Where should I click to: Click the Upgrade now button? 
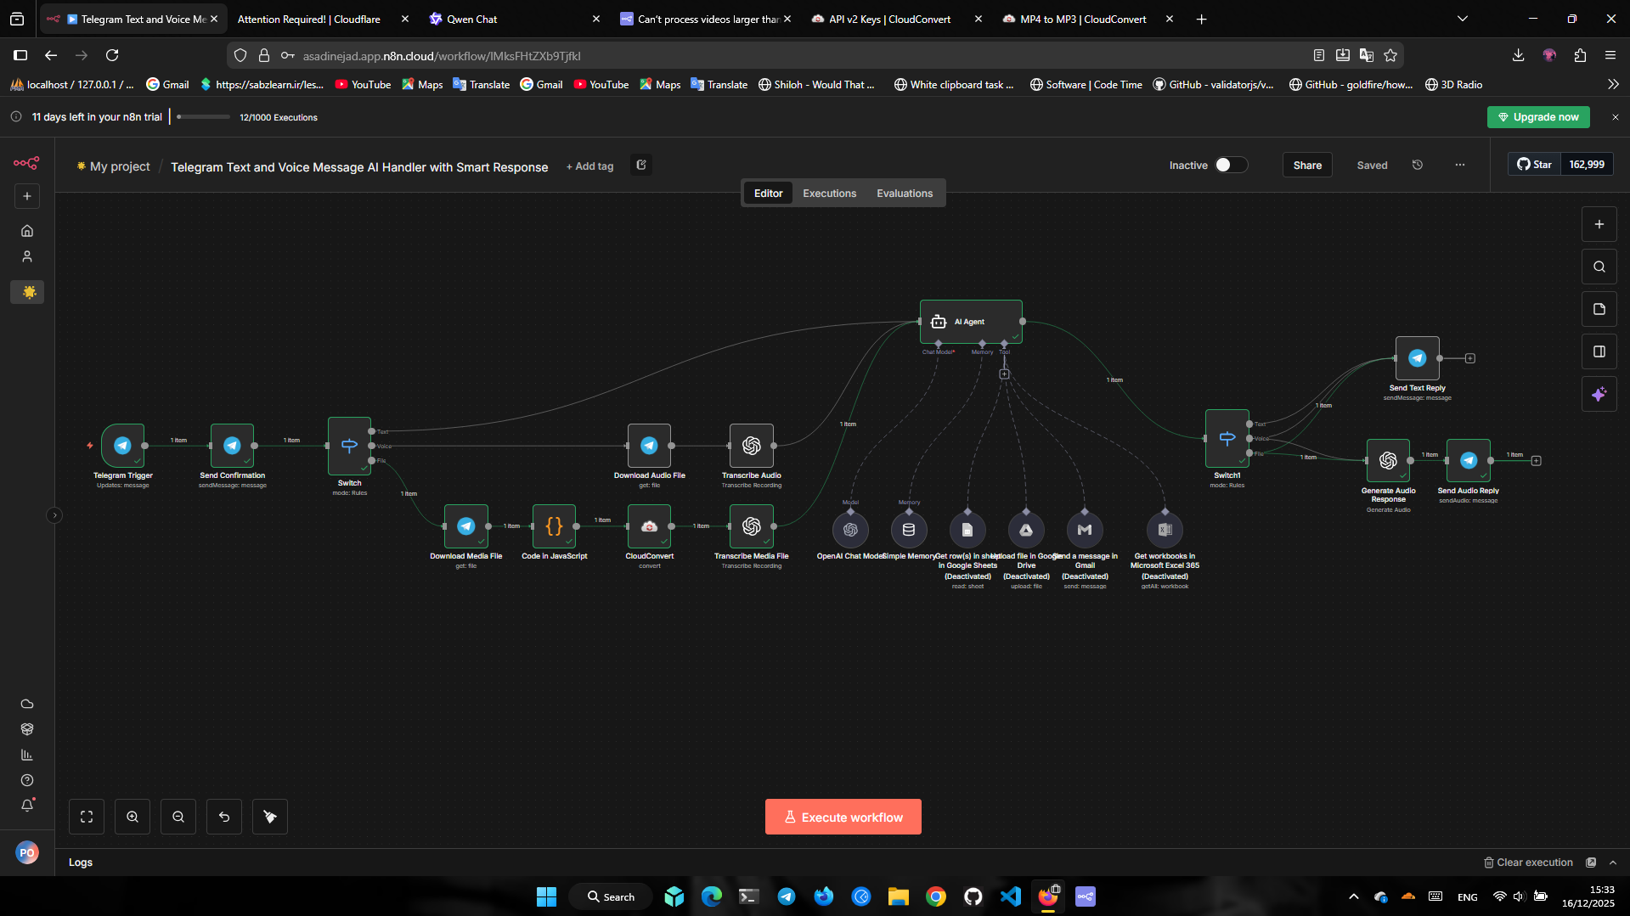[1537, 117]
